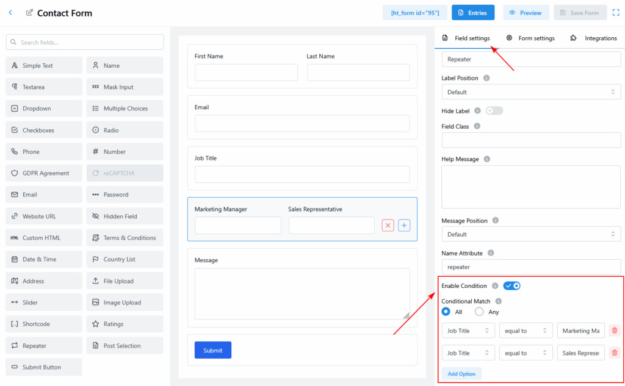The height and width of the screenshot is (386, 625).
Task: Click the Entries button
Action: (x=473, y=13)
